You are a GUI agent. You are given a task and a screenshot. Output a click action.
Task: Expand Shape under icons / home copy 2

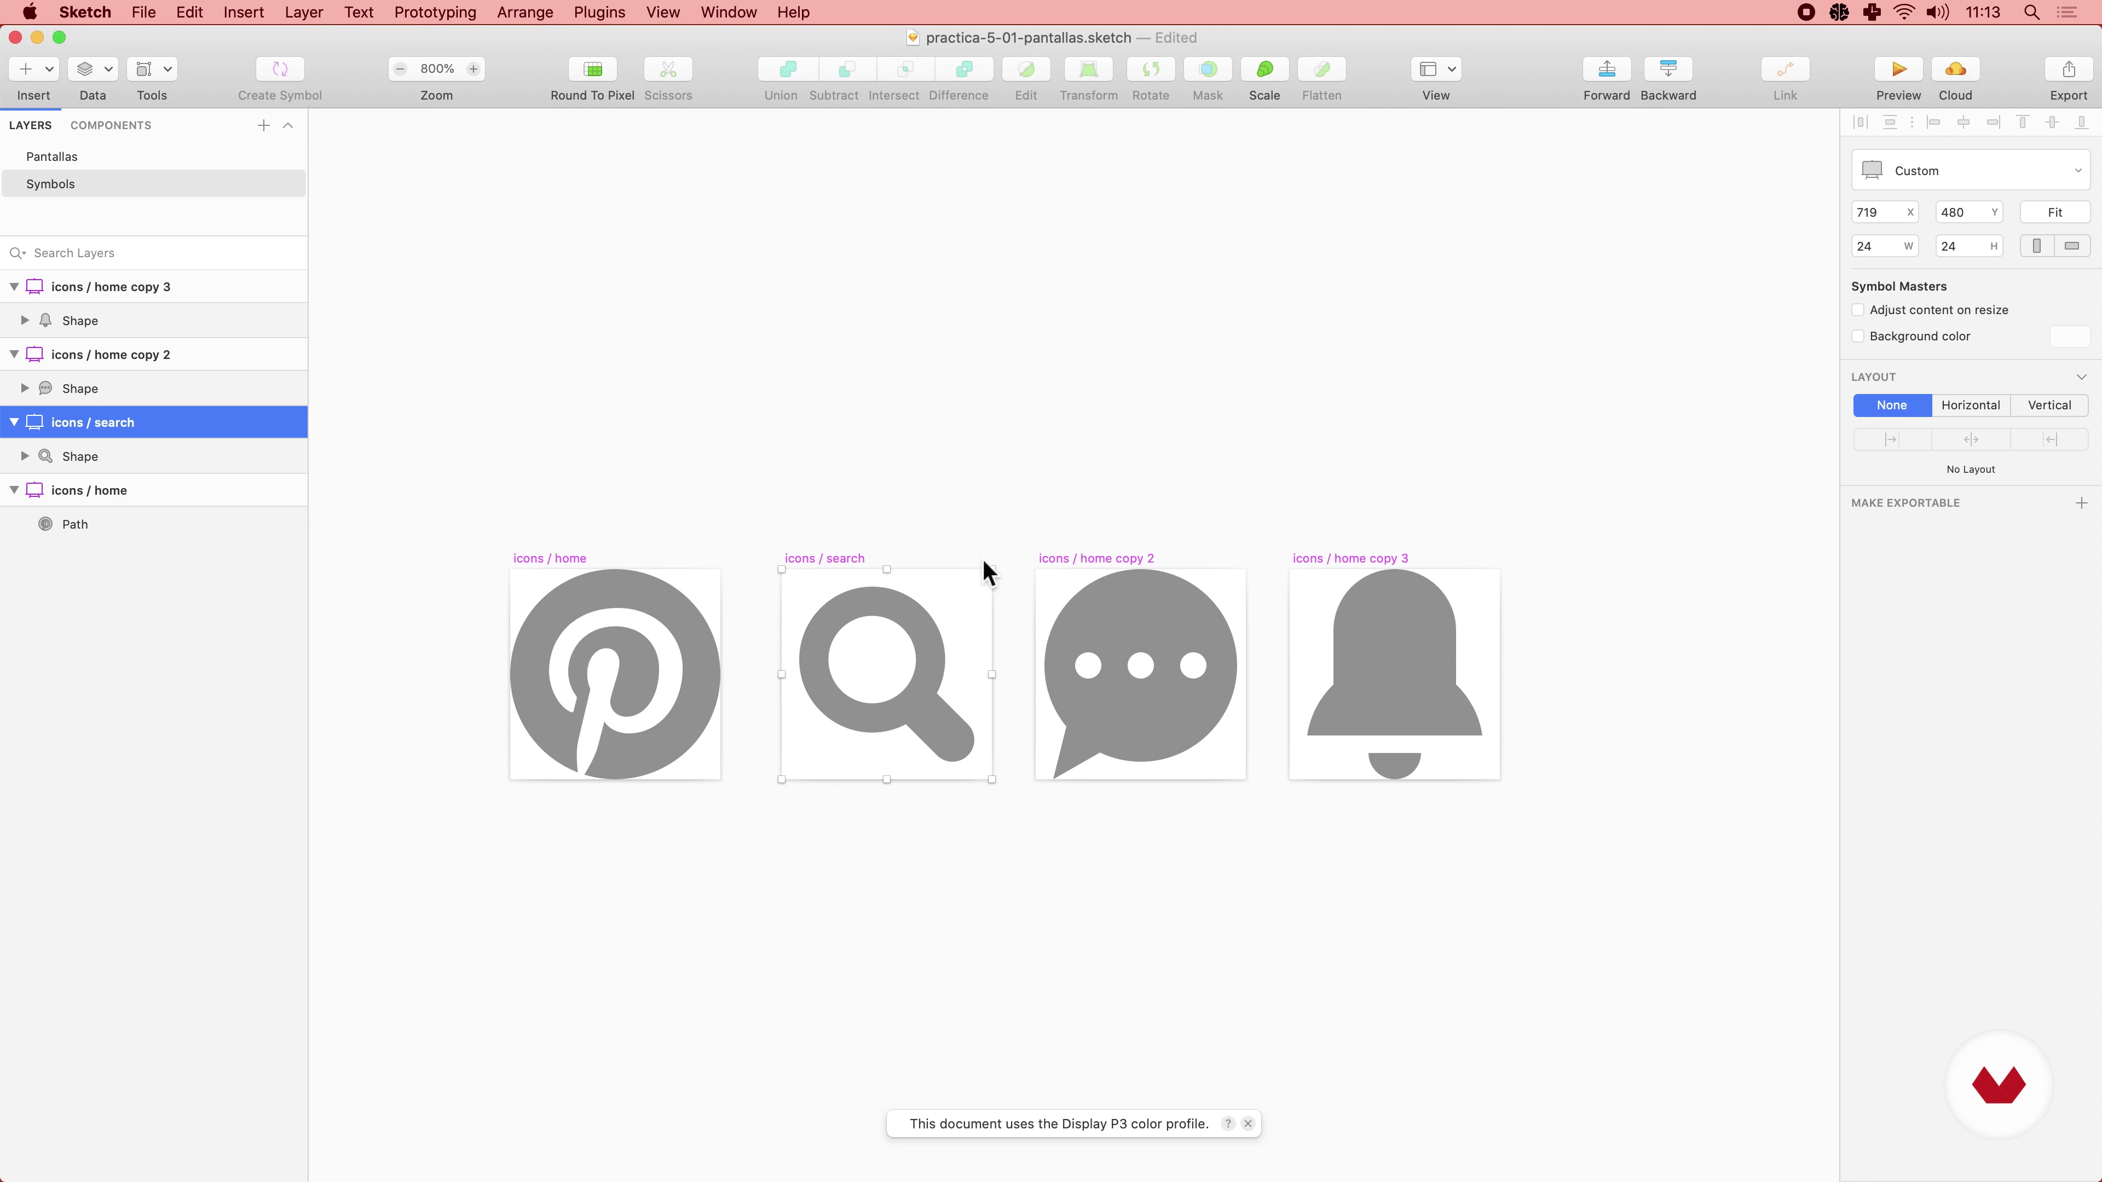(25, 389)
